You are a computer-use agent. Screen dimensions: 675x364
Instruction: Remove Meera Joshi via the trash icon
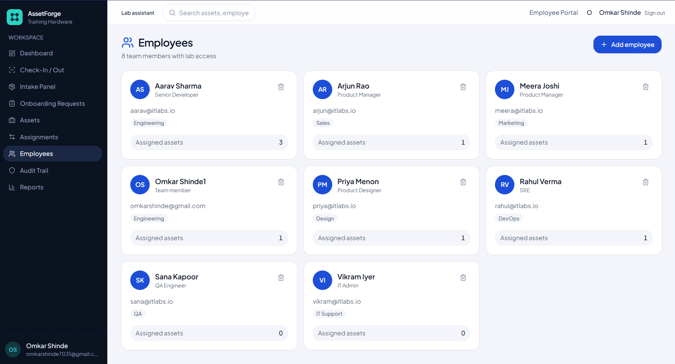(646, 87)
